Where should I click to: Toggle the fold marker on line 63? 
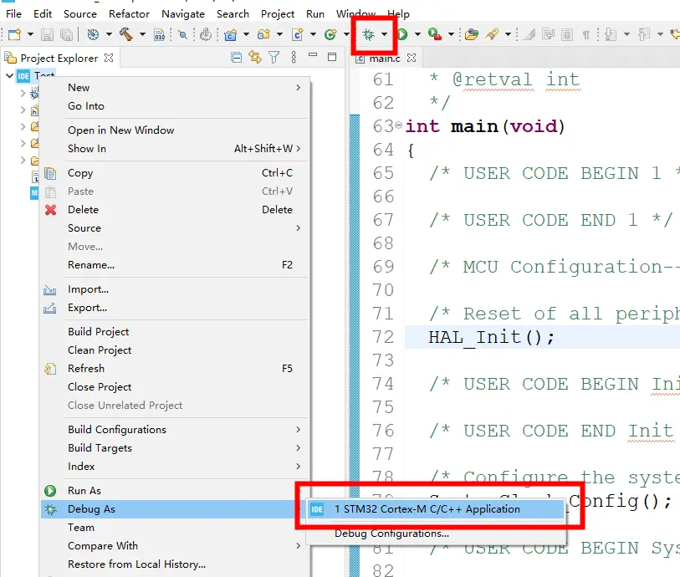tap(398, 126)
